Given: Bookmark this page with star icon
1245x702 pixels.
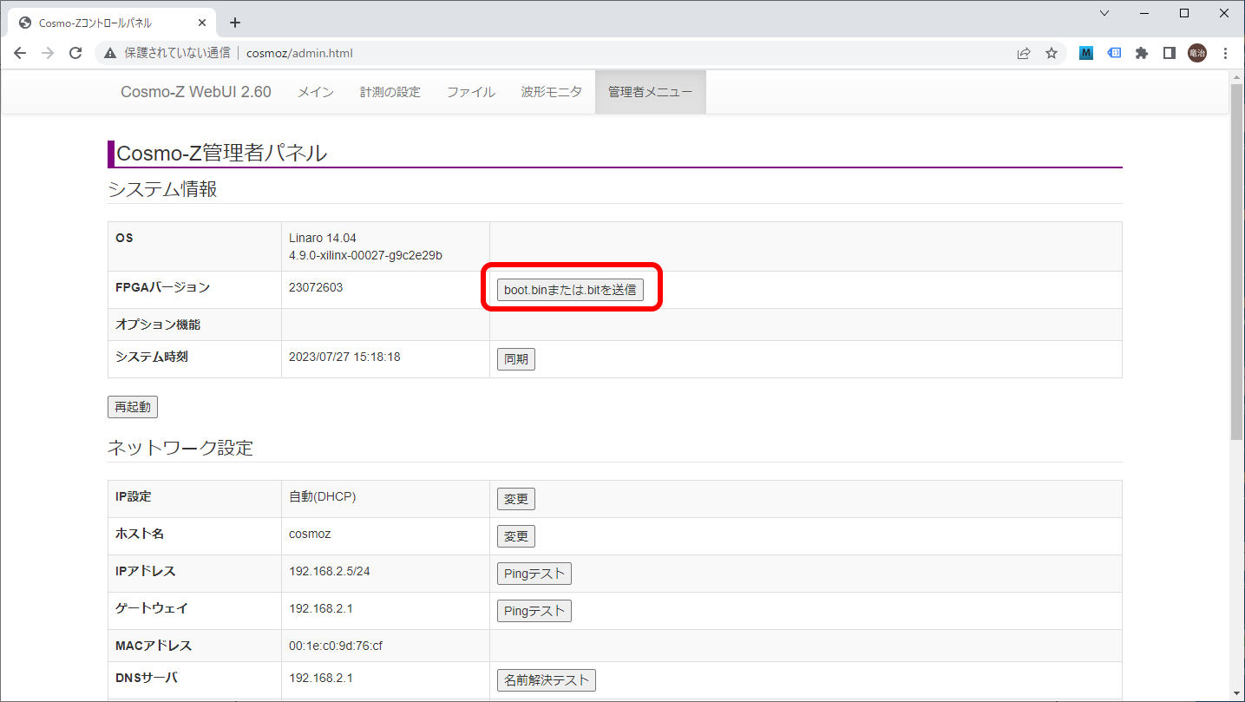Looking at the screenshot, I should pyautogui.click(x=1052, y=53).
